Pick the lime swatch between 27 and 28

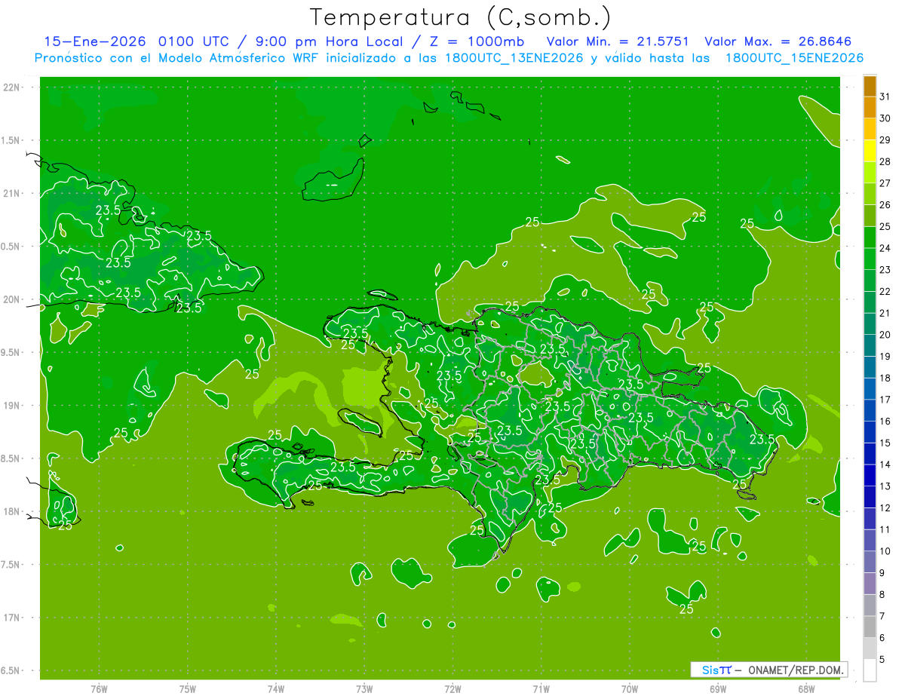(x=870, y=173)
